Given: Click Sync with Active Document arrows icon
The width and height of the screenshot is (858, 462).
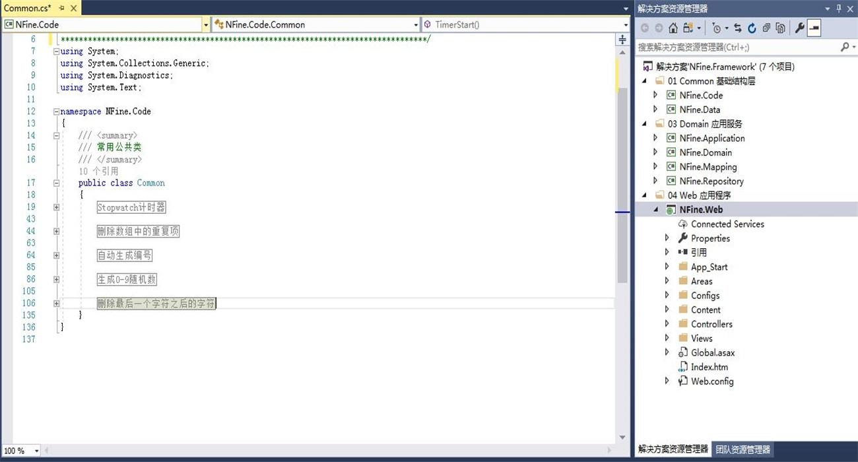Looking at the screenshot, I should [738, 28].
